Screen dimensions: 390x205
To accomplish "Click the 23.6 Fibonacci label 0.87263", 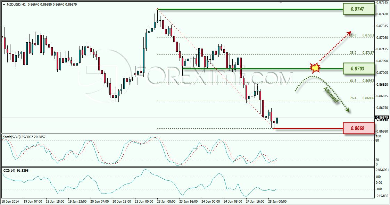I will (368, 35).
